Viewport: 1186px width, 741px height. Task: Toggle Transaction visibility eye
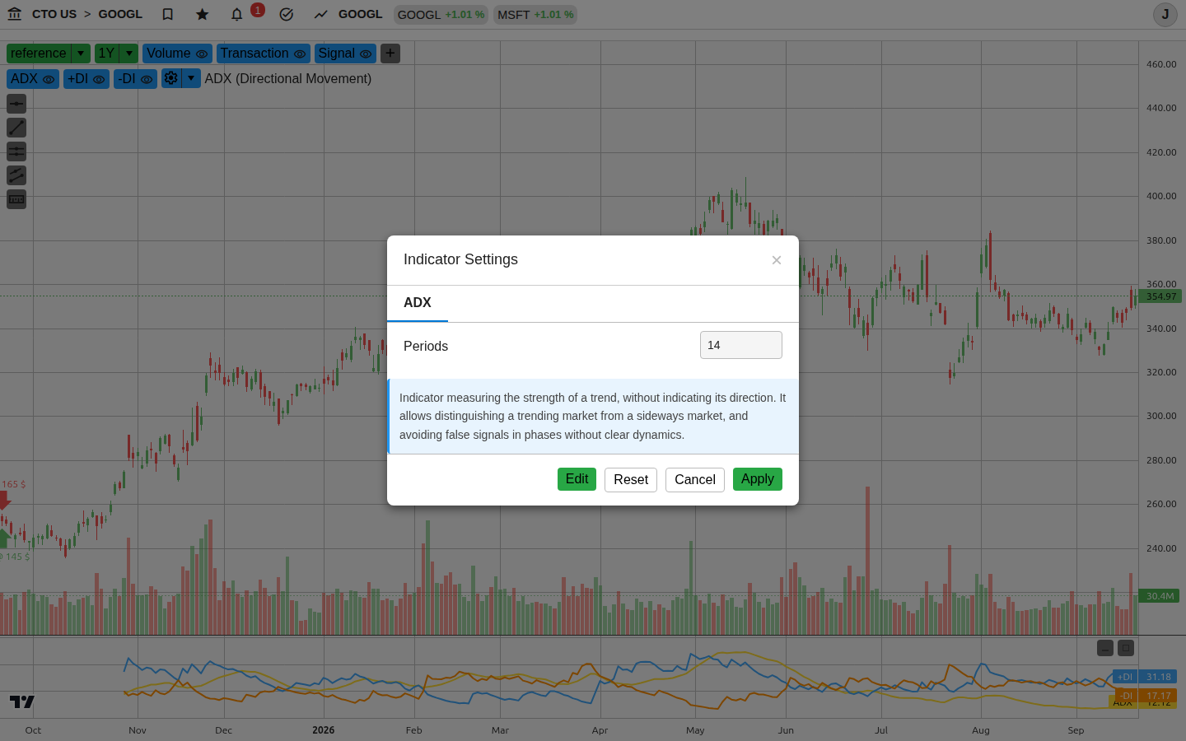coord(300,54)
